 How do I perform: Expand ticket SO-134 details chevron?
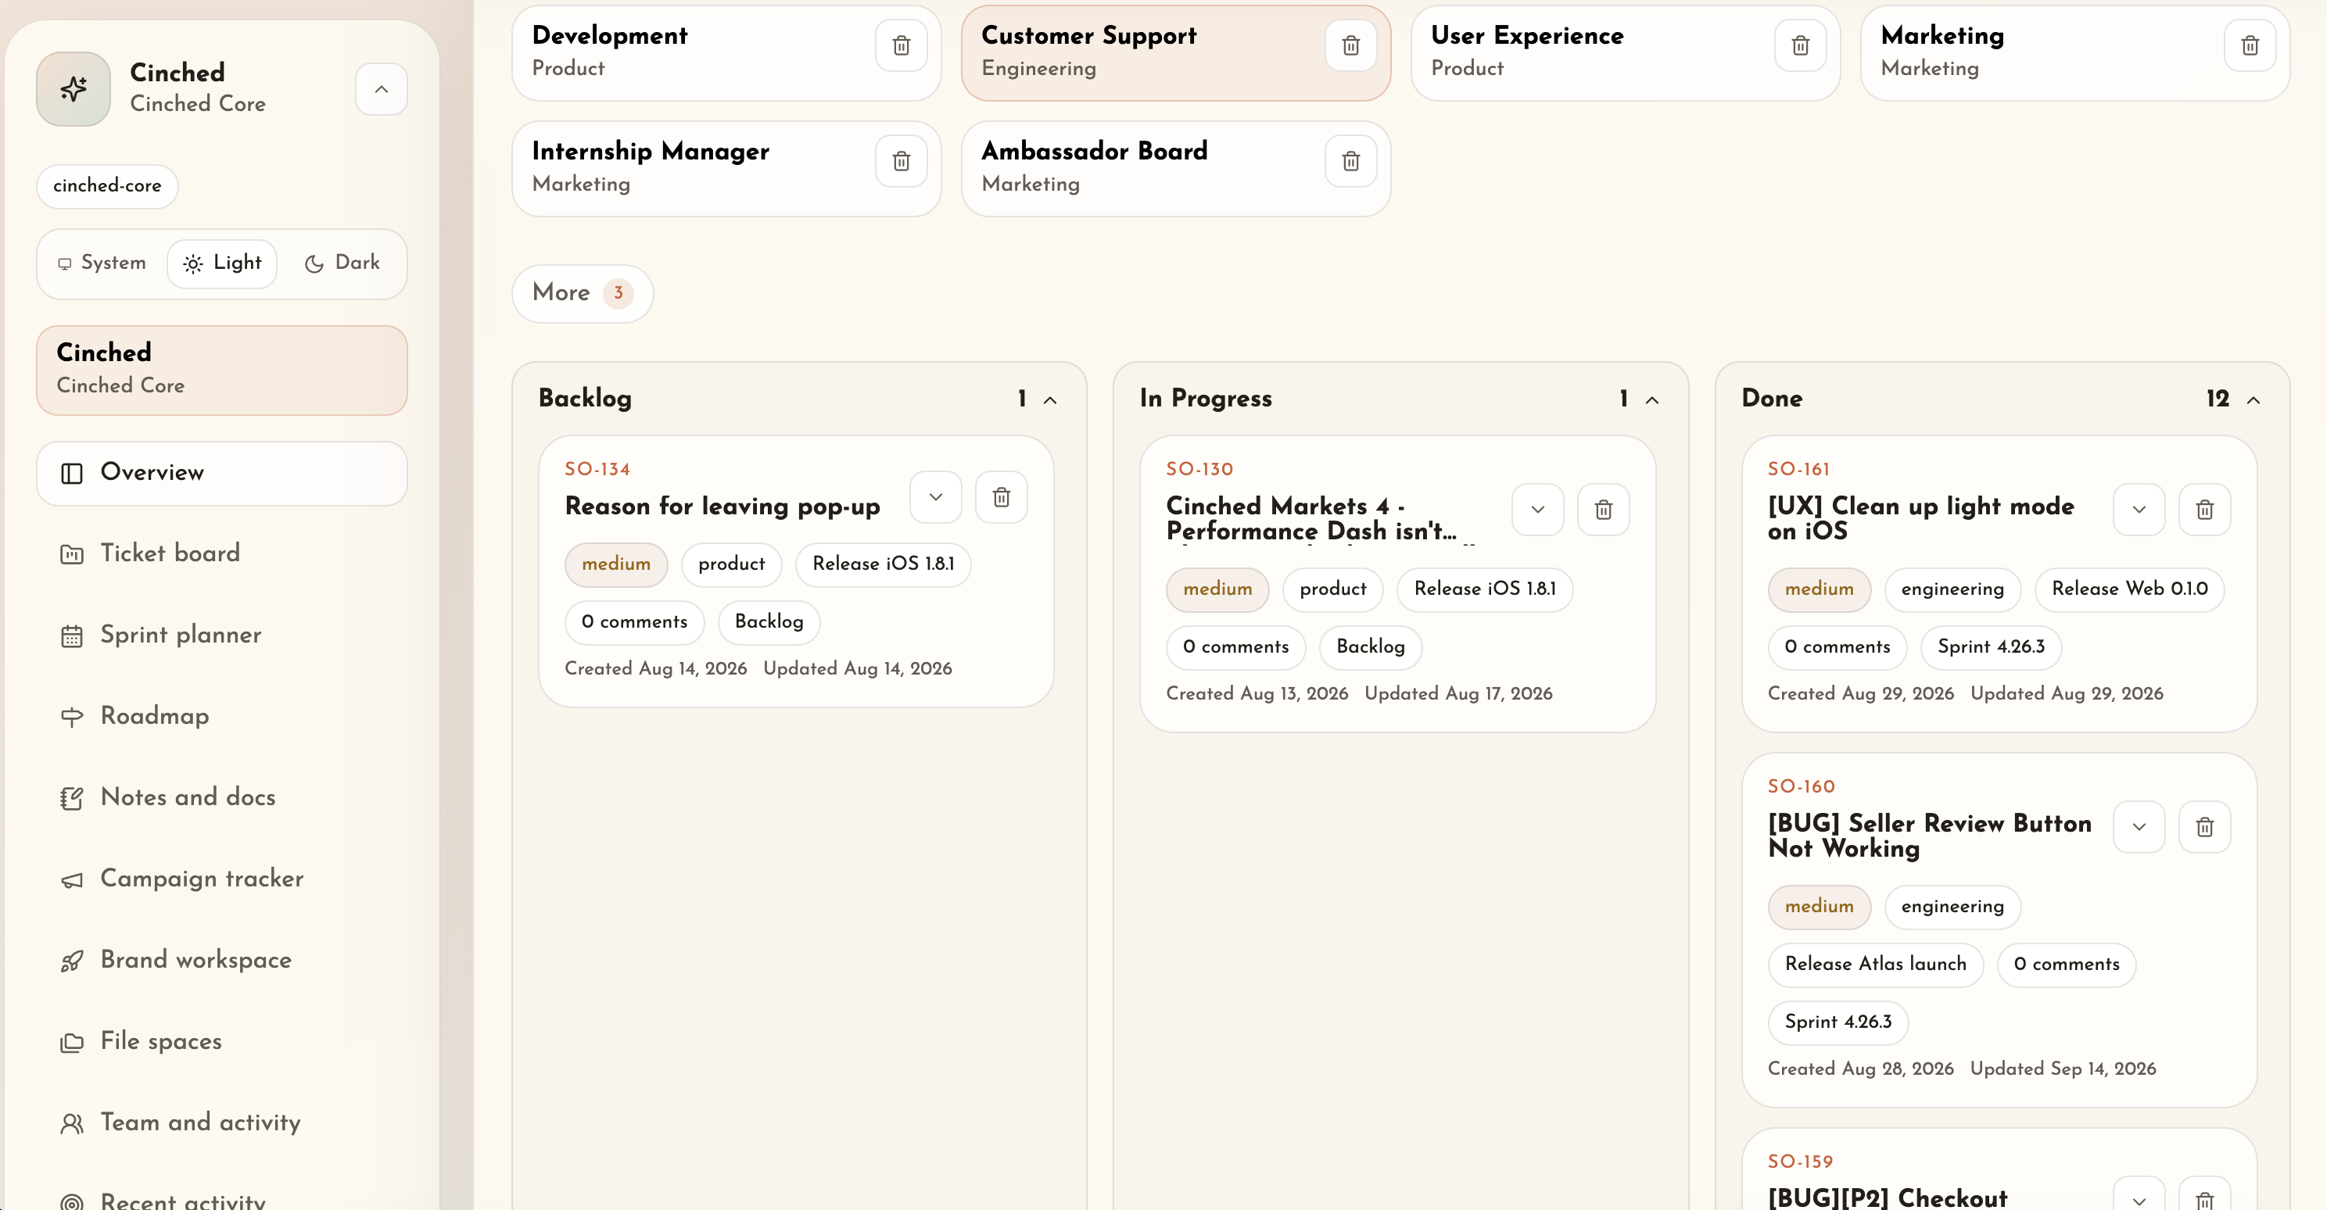pyautogui.click(x=936, y=496)
